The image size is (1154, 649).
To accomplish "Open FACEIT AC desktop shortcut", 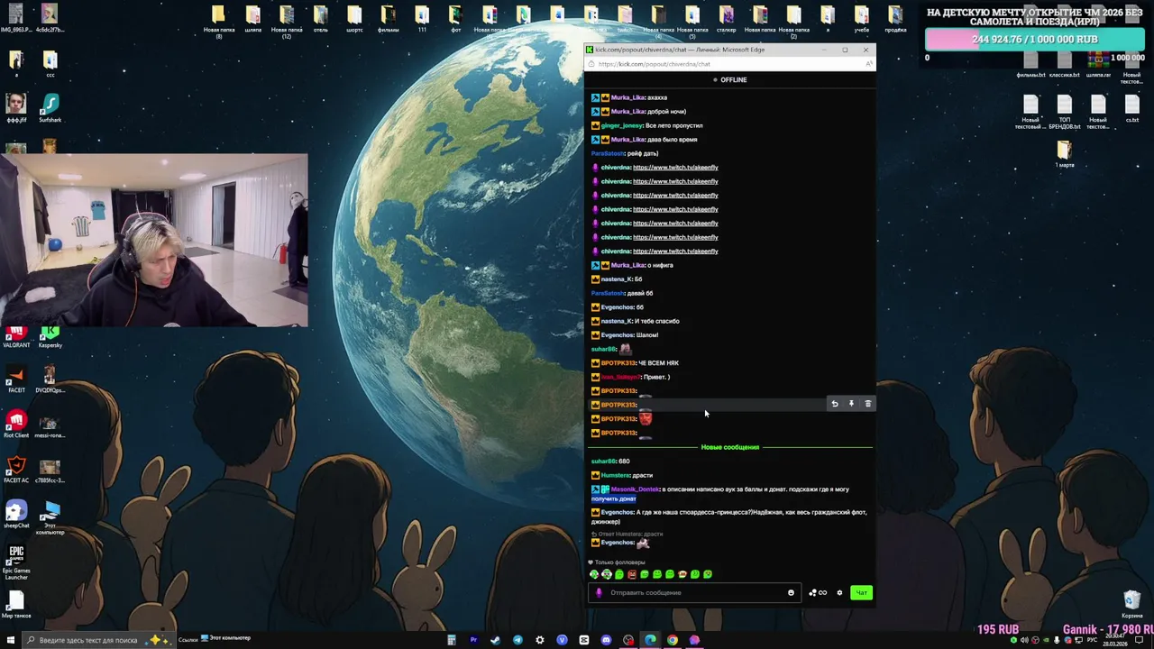I will (15, 470).
